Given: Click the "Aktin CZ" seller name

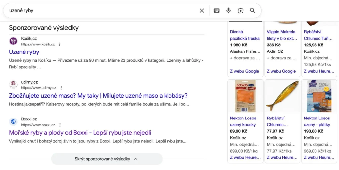Looking at the screenshot, I should click(x=275, y=51).
